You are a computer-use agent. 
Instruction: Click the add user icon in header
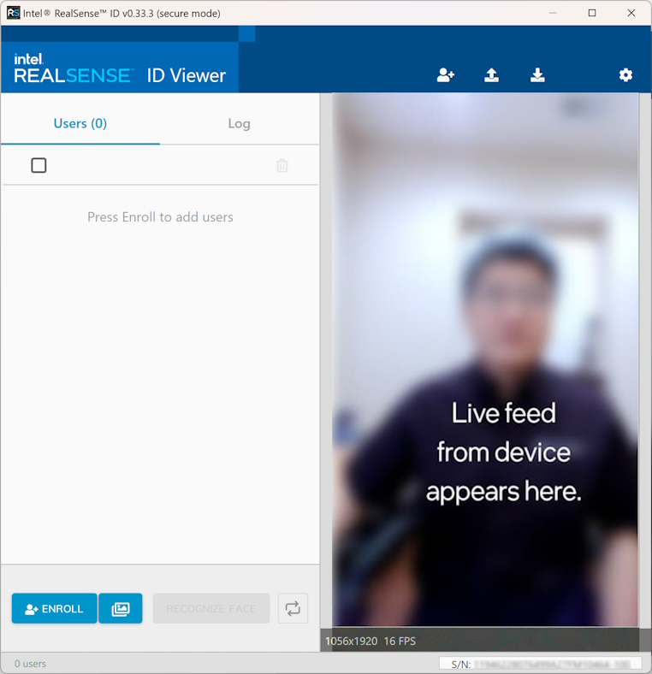click(445, 75)
